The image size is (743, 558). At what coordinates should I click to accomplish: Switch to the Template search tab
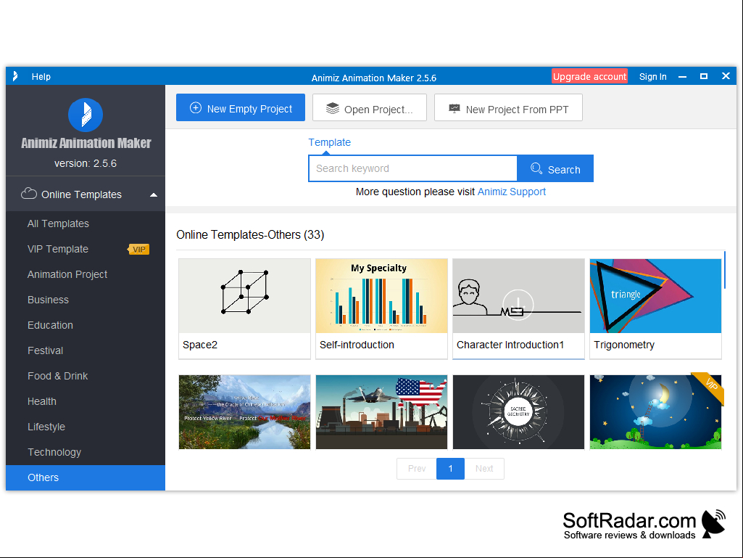pos(329,142)
